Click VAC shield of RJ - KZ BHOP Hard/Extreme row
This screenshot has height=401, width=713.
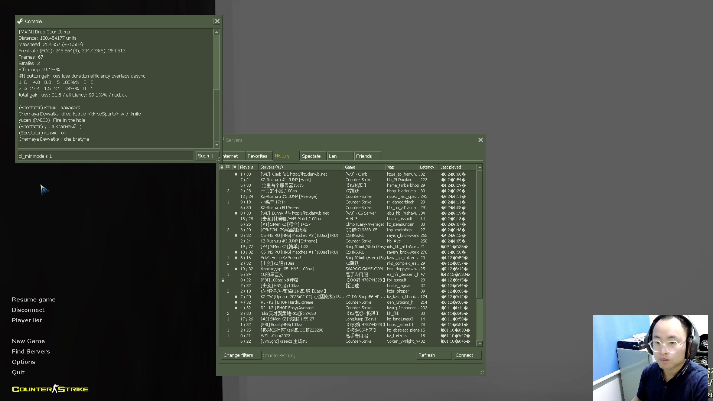[x=236, y=302]
